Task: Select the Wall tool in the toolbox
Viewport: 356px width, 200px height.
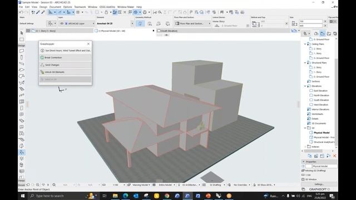Action: tap(22, 51)
